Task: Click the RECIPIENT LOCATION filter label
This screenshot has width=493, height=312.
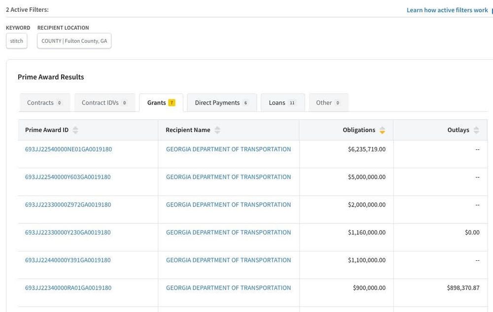Action: (63, 28)
